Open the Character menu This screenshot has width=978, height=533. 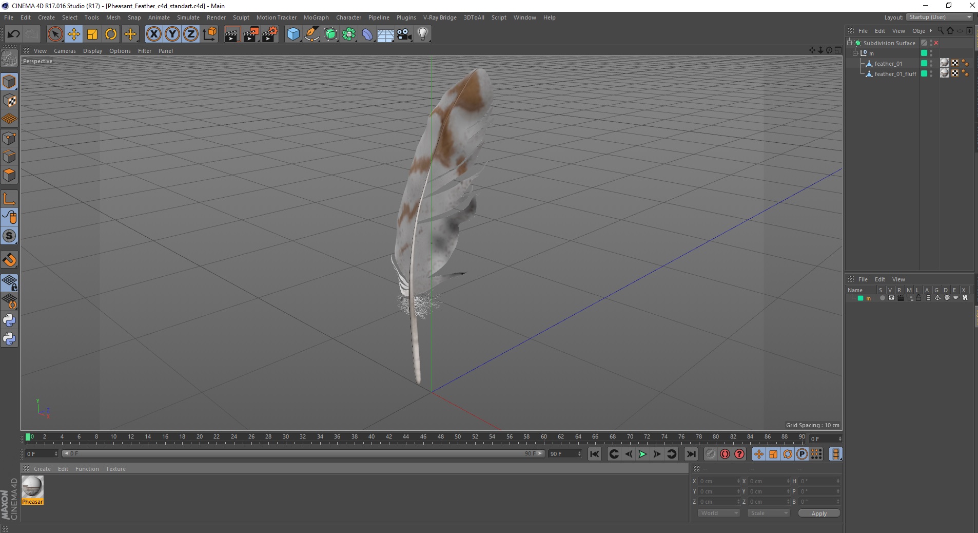click(x=348, y=17)
